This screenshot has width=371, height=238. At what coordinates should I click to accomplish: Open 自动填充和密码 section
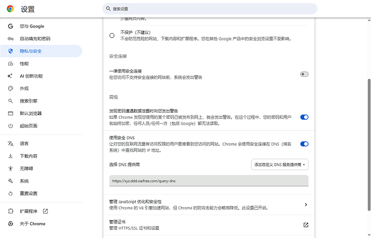(x=35, y=39)
